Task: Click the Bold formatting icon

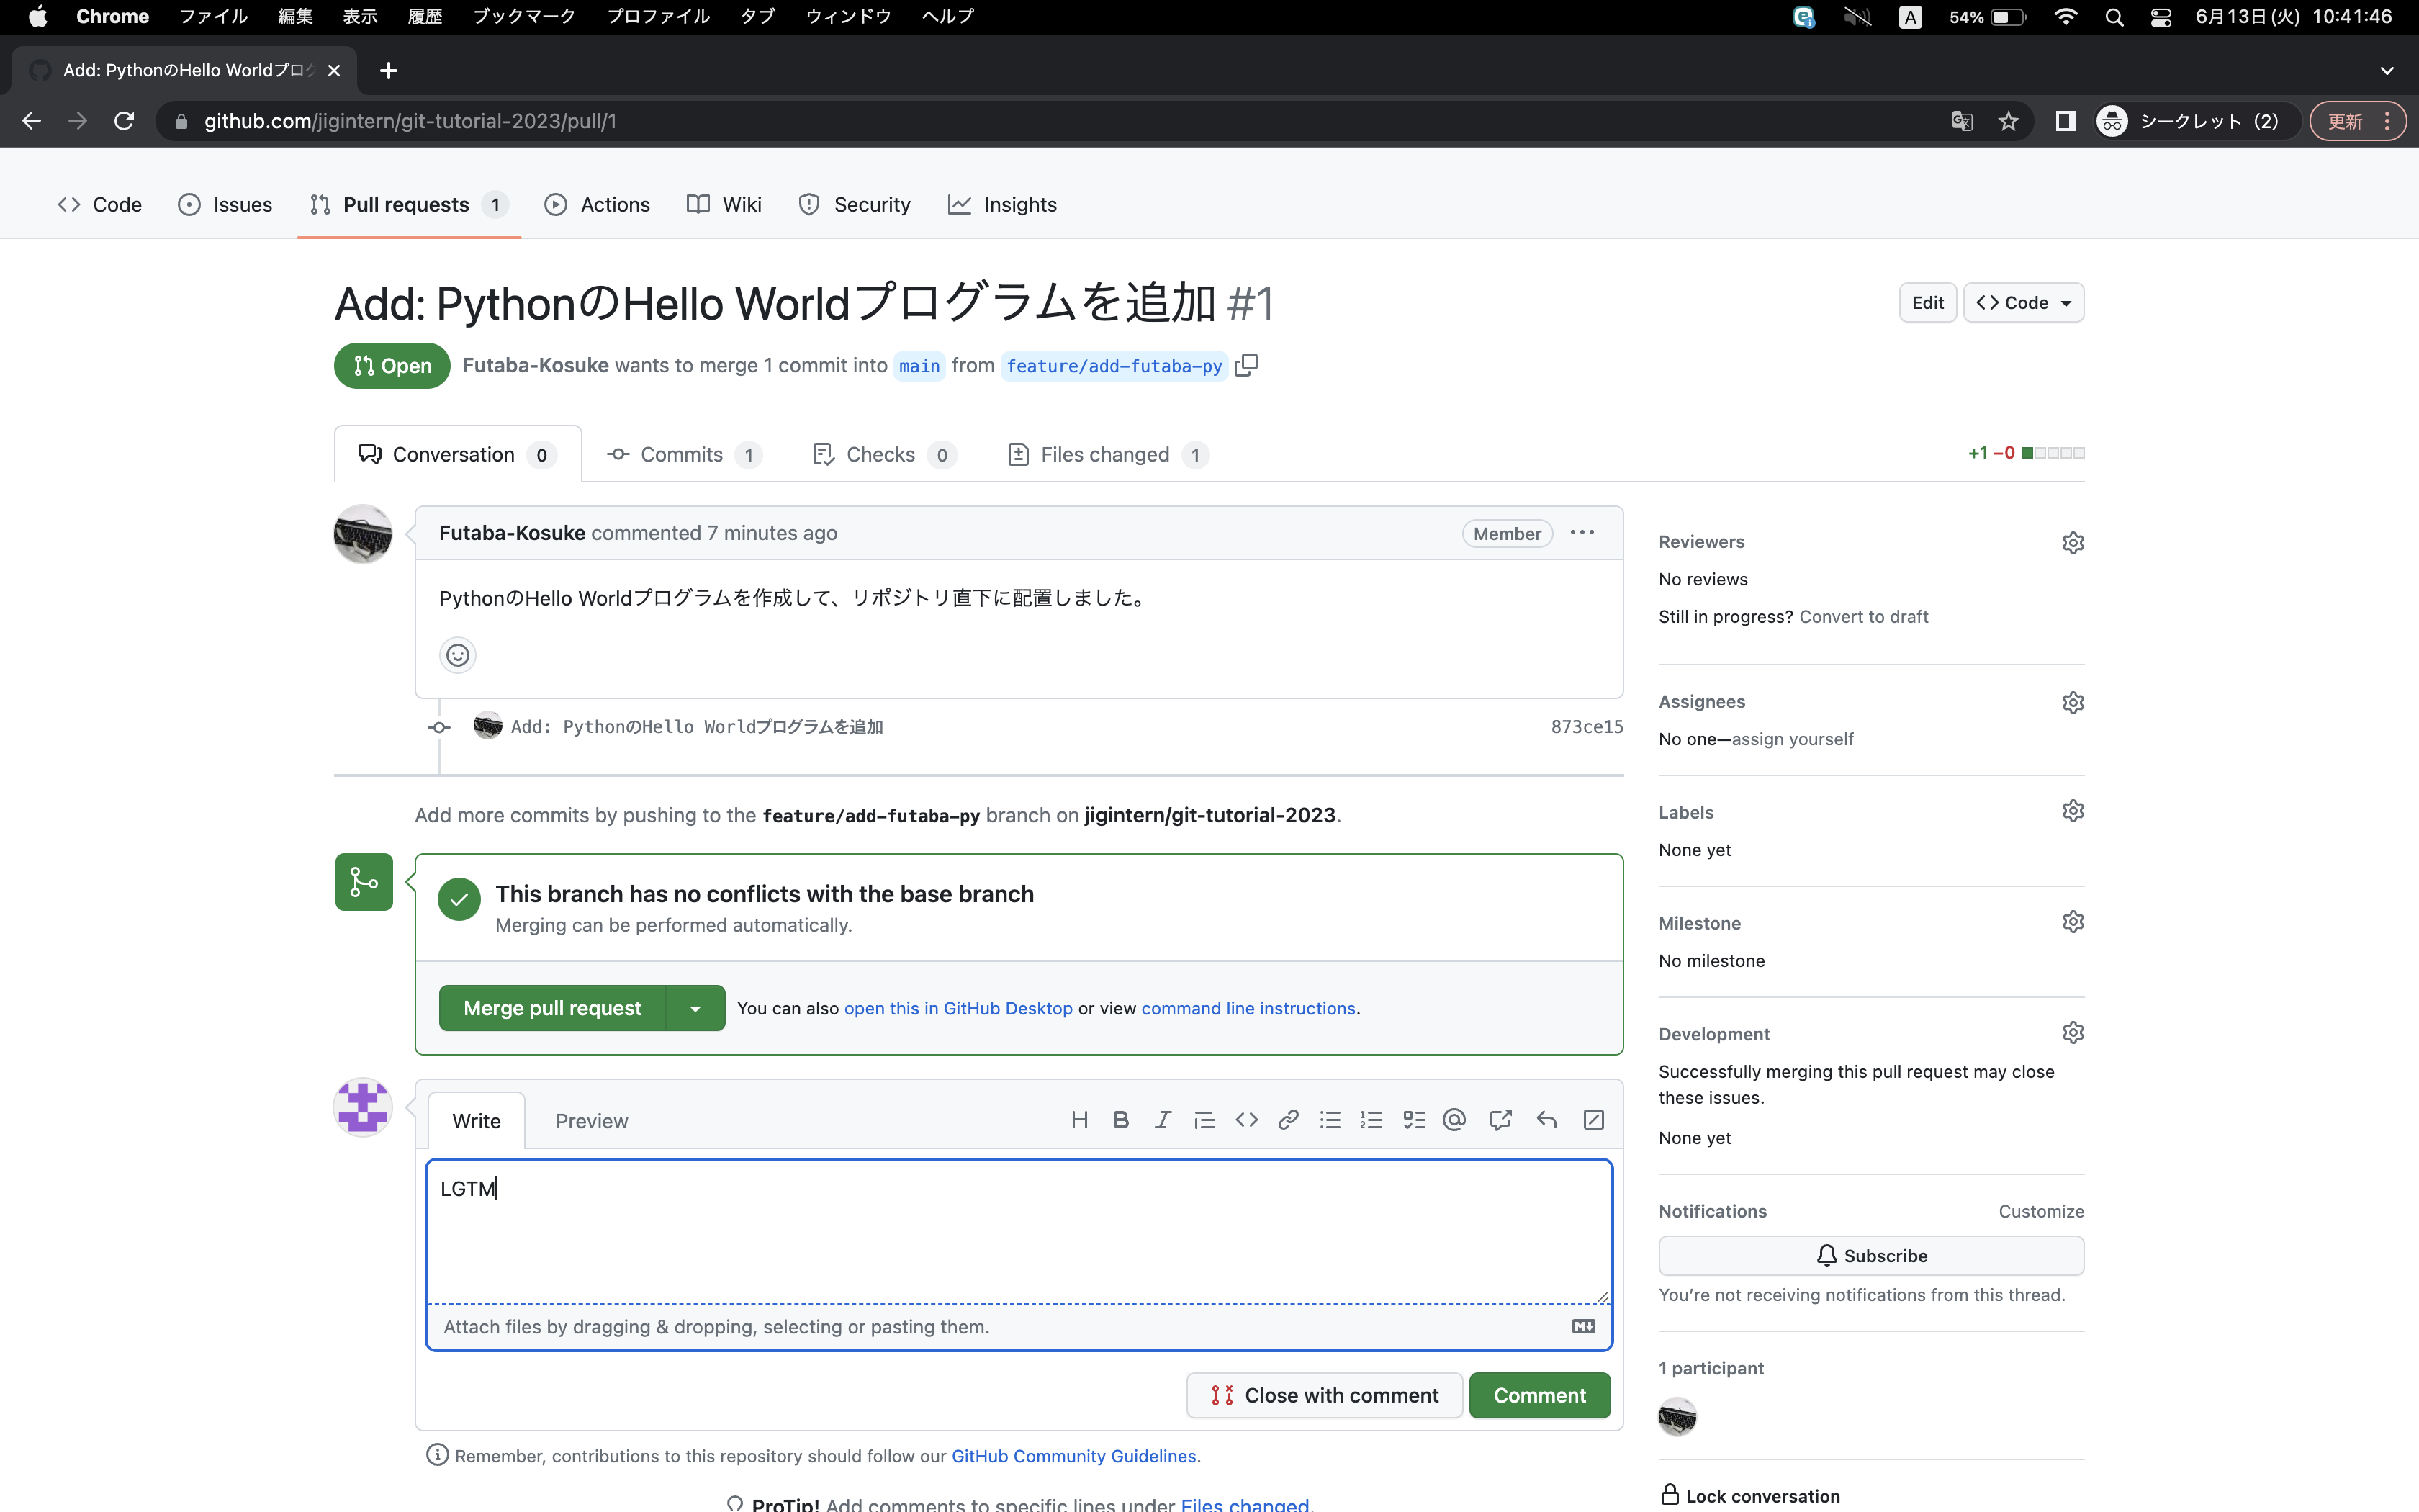Action: coord(1120,1120)
